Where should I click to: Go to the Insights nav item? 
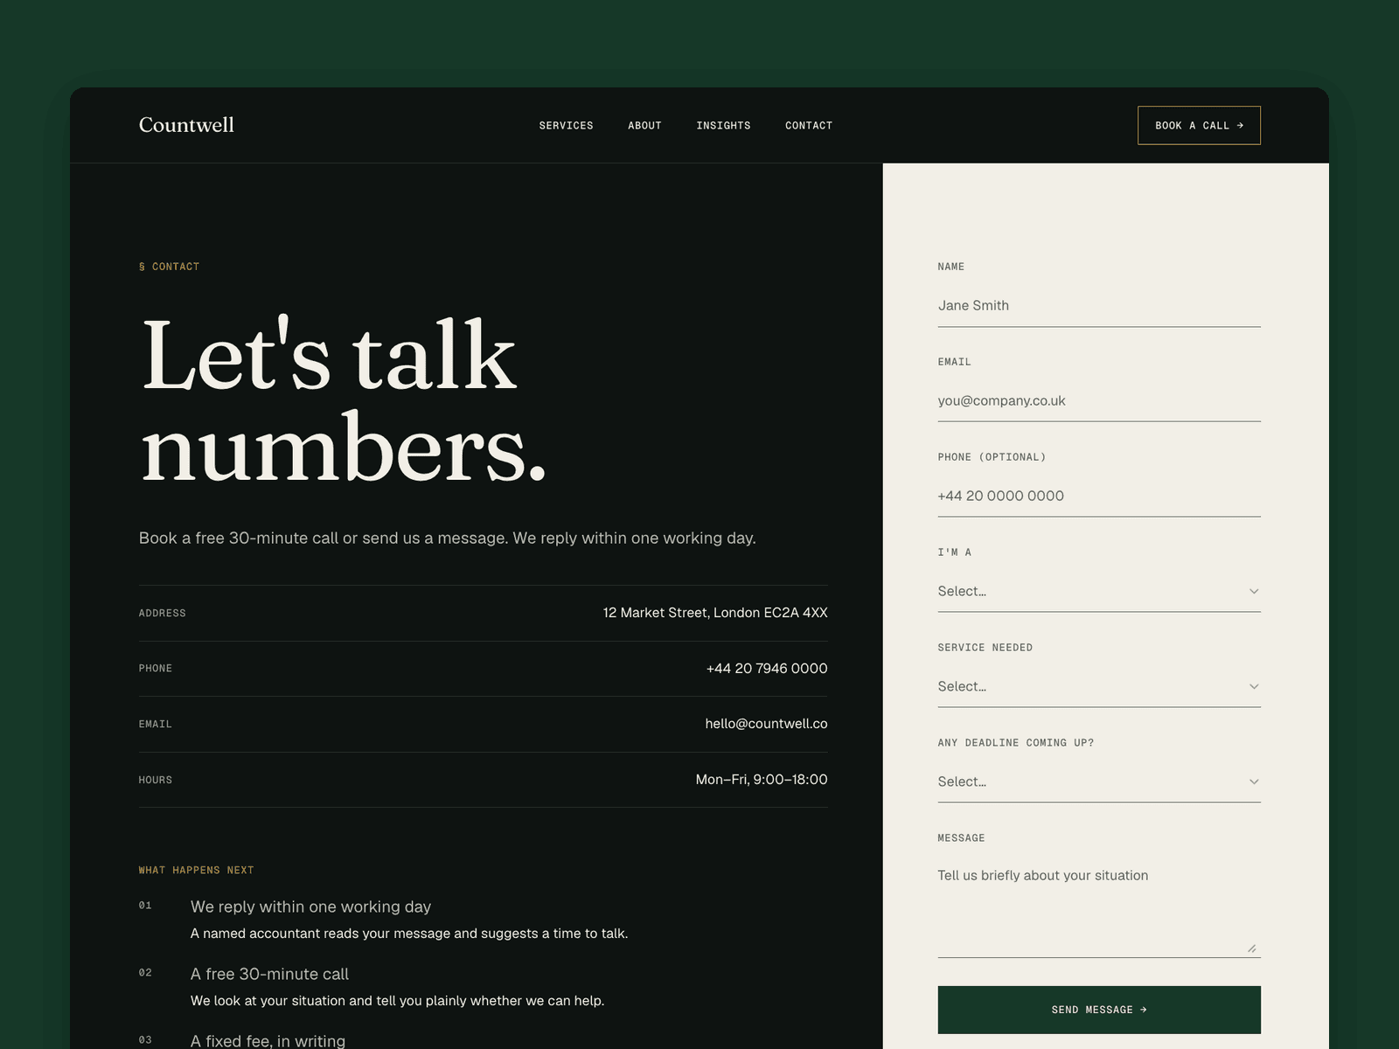point(723,126)
